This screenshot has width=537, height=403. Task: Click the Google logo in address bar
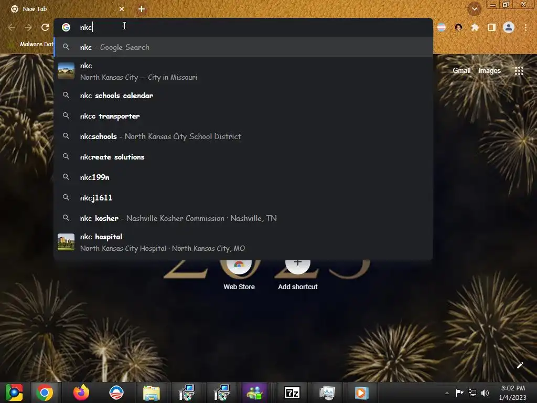coord(66,27)
